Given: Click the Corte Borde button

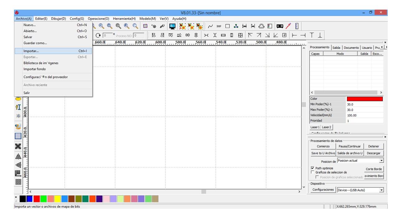Looking at the screenshot, I should pos(374,169).
